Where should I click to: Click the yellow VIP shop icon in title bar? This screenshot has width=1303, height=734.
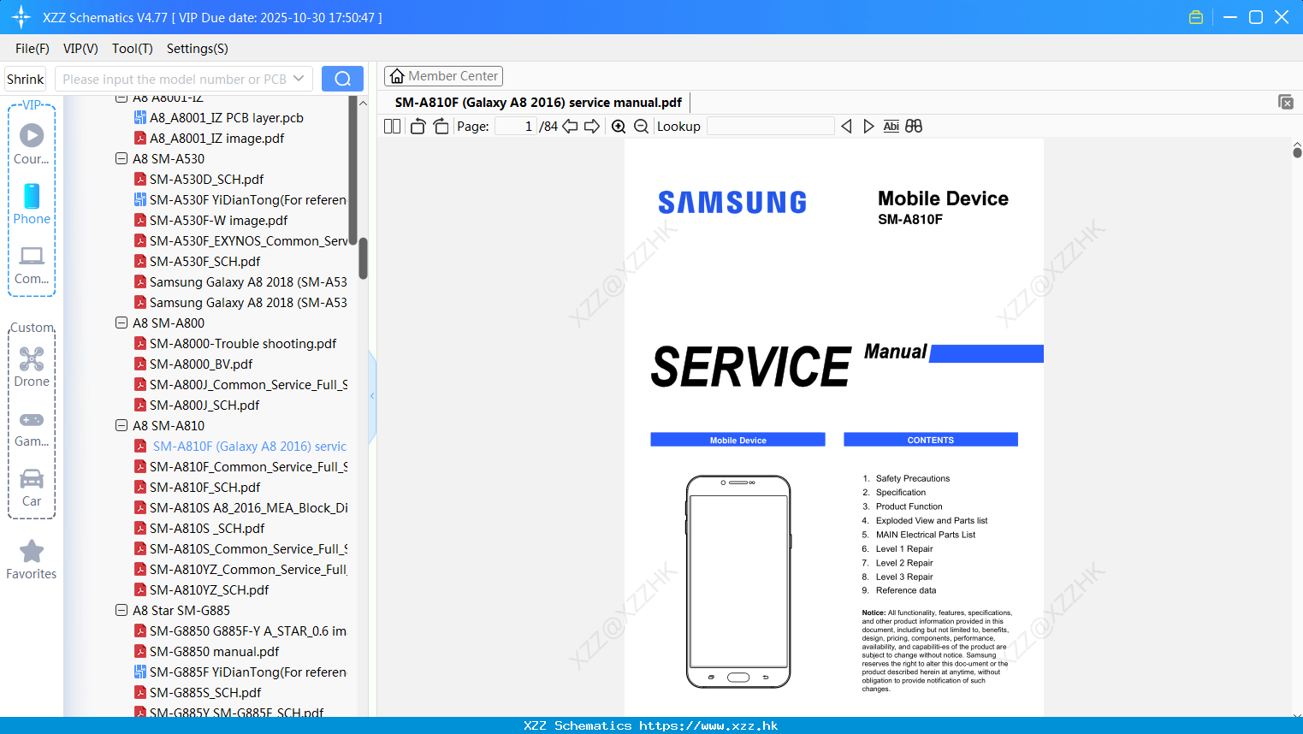tap(1196, 17)
